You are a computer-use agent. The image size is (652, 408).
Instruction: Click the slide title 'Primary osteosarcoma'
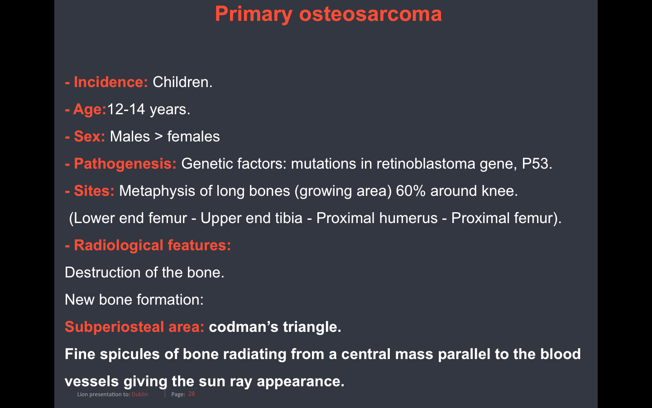click(x=328, y=14)
